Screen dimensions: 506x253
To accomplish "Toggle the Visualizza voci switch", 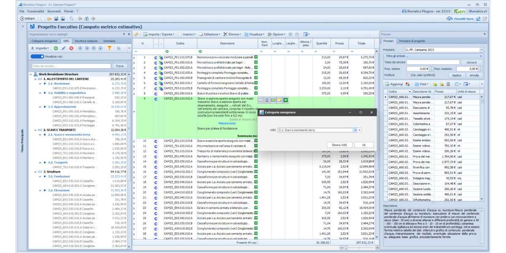I will pyautogui.click(x=37, y=57).
